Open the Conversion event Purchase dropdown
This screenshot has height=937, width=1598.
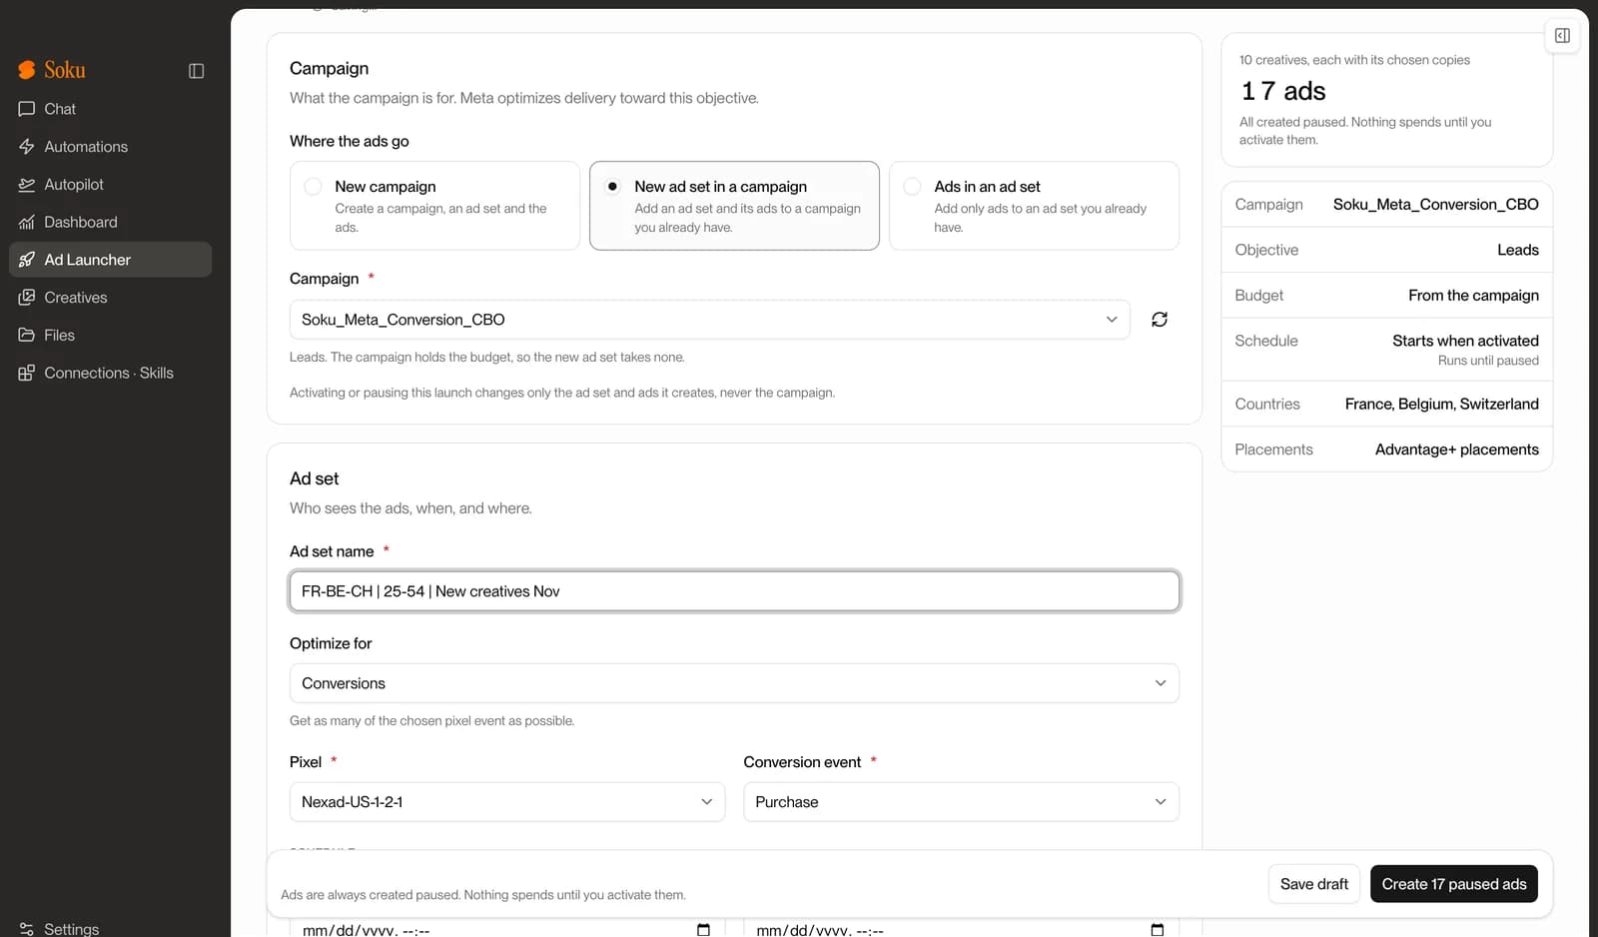click(x=961, y=802)
